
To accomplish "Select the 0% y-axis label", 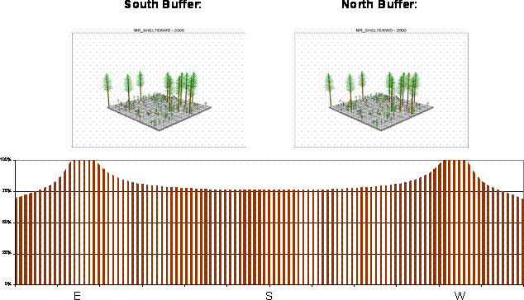I will click(8, 284).
